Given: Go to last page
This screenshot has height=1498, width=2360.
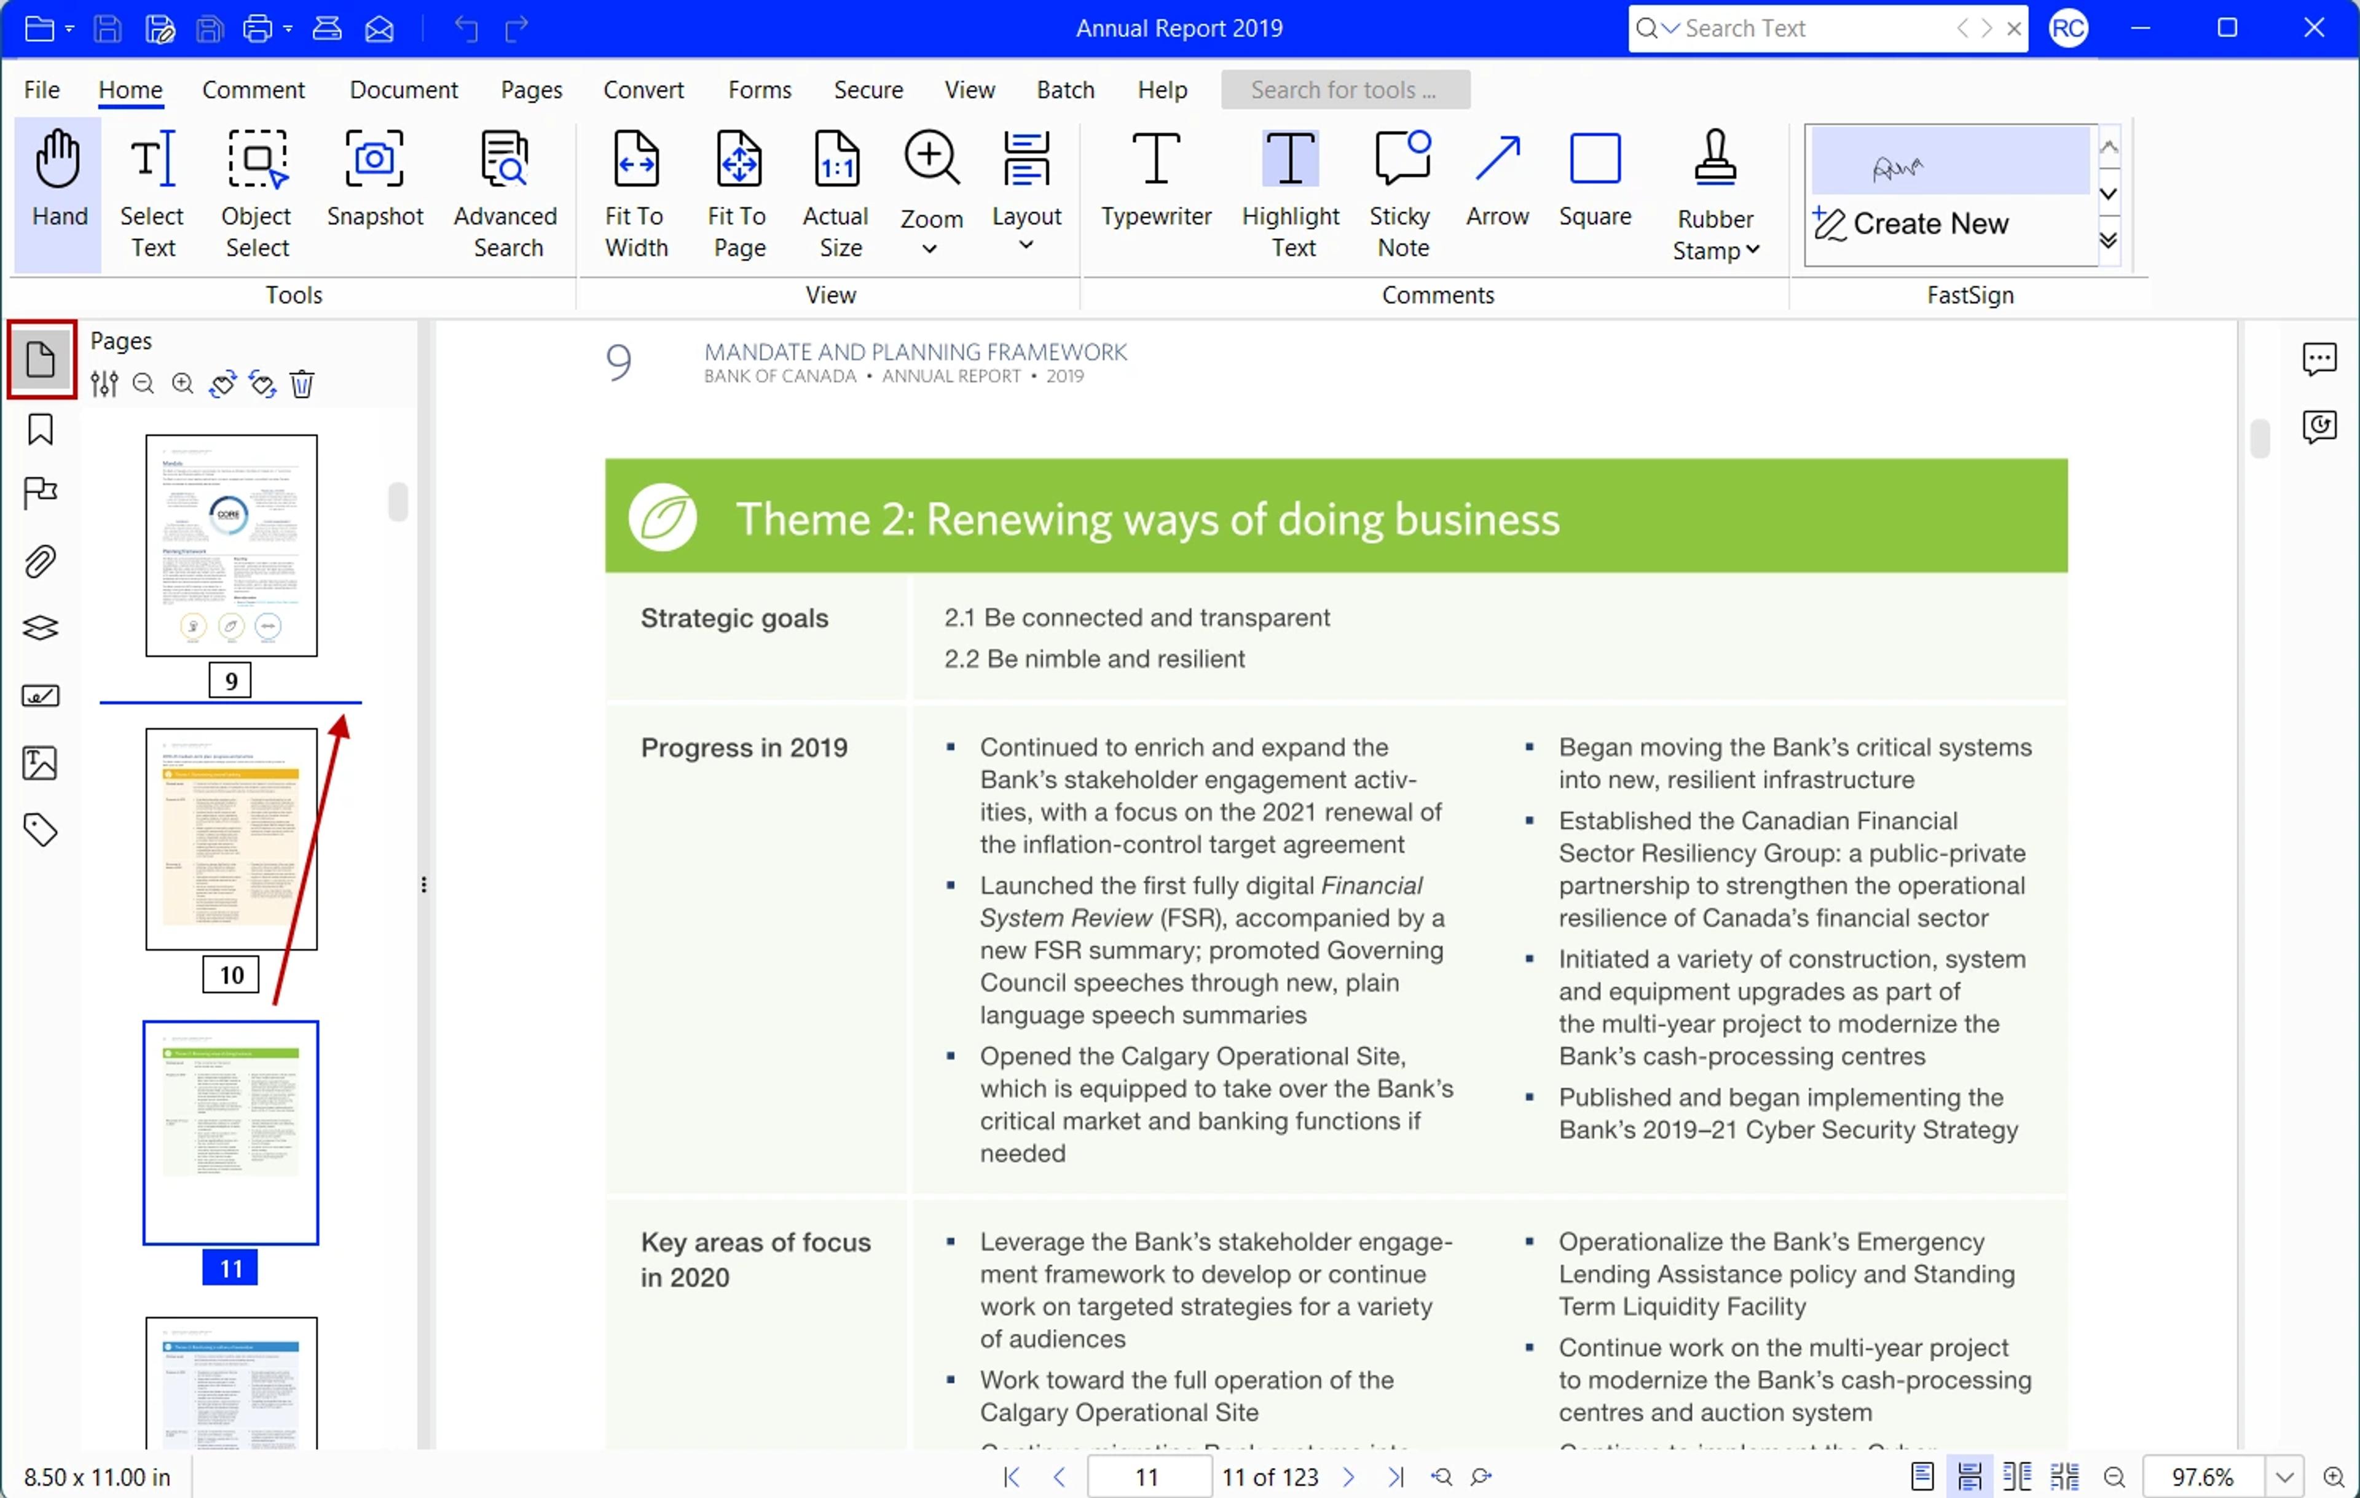Looking at the screenshot, I should [1396, 1478].
